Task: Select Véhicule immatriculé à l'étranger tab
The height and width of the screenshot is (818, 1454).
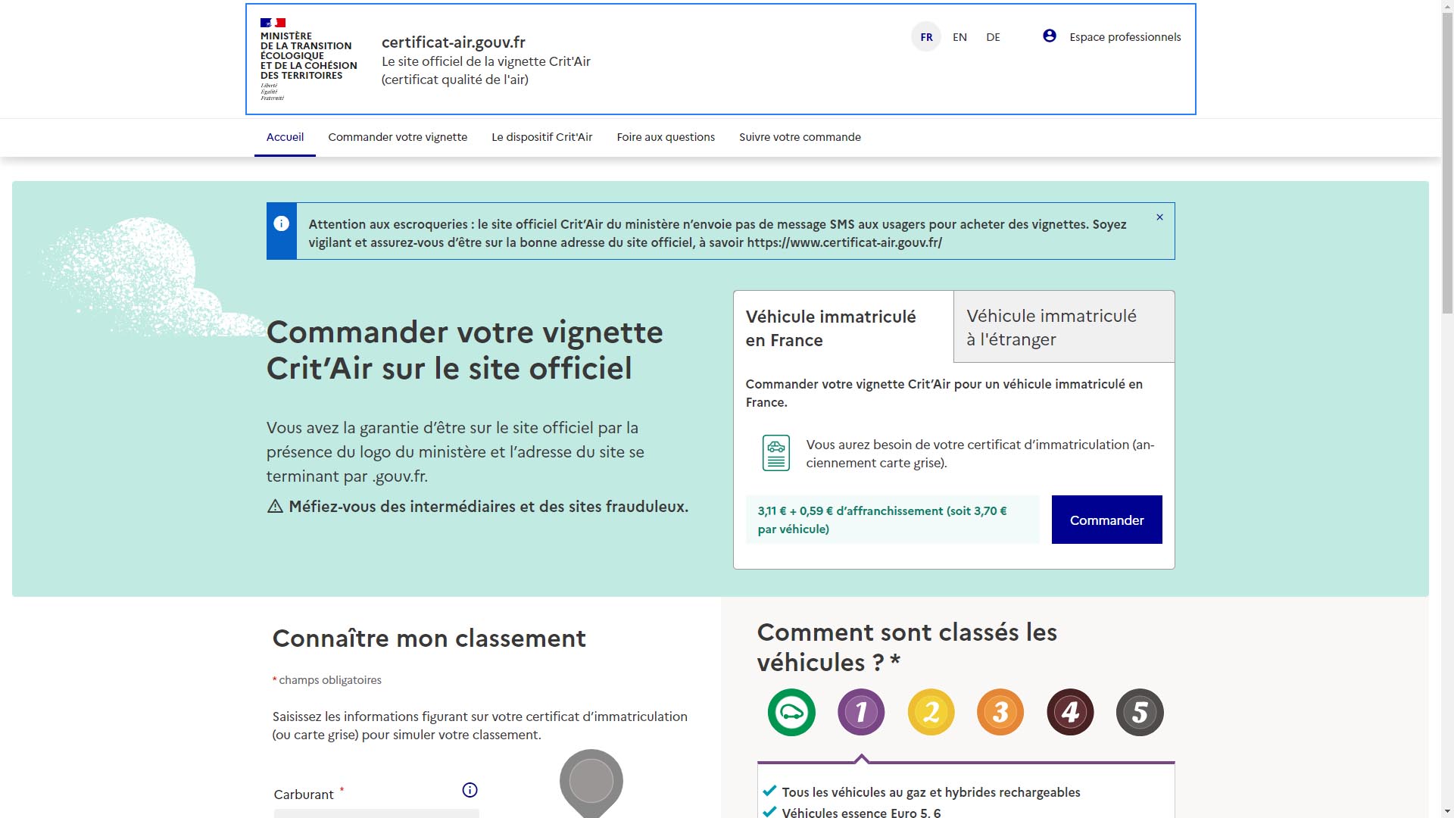Action: click(1064, 326)
